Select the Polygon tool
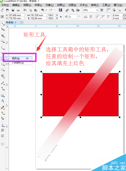This screenshot has height=171, width=126. pos(3,70)
